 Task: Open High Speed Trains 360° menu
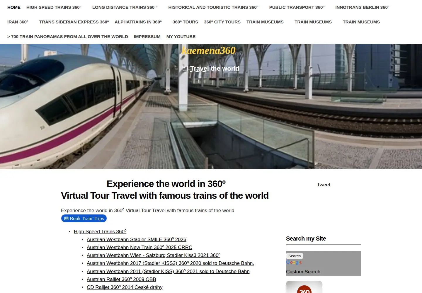[54, 7]
